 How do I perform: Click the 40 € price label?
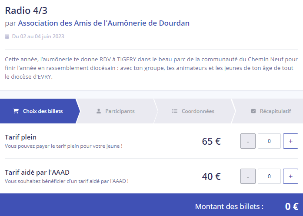(x=211, y=176)
